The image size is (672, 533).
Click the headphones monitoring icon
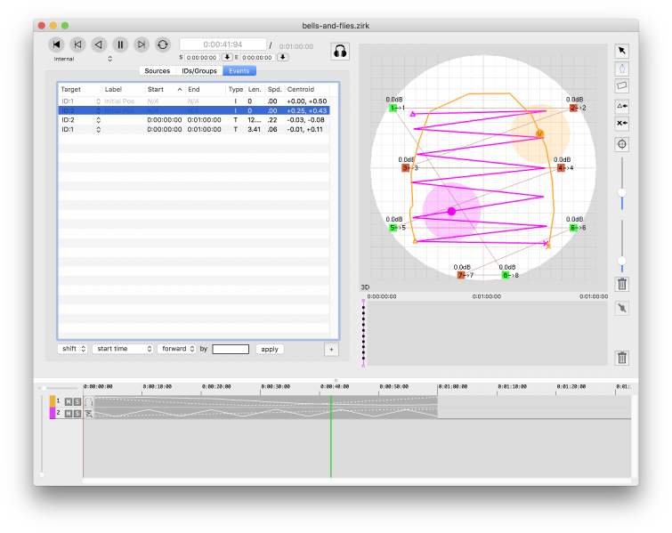339,52
